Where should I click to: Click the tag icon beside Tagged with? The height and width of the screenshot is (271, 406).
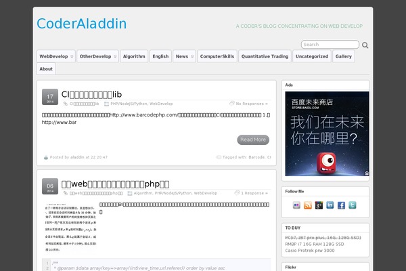point(219,157)
